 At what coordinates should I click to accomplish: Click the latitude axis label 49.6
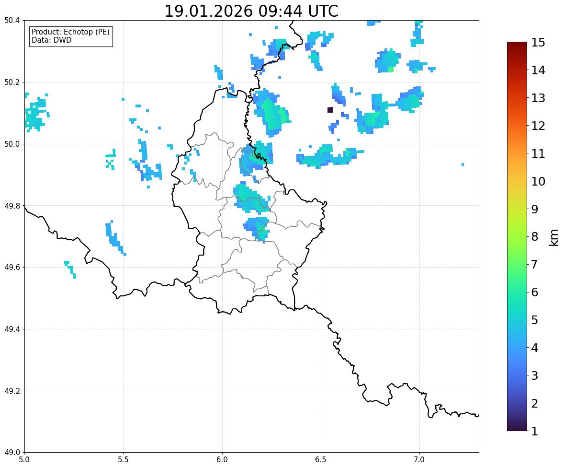[12, 267]
